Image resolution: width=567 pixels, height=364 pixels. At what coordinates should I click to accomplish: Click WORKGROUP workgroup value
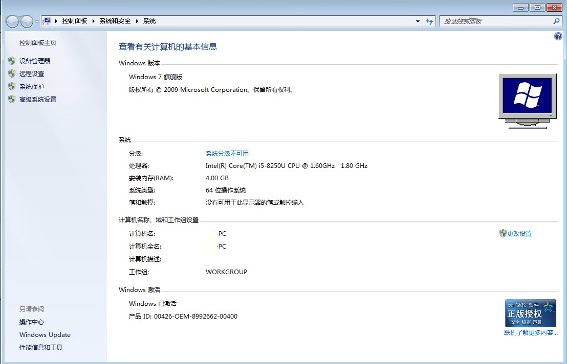tap(226, 272)
